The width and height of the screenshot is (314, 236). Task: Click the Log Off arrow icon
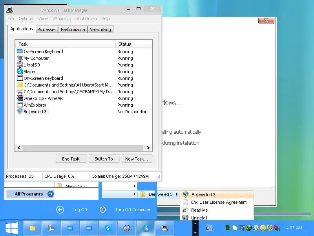60,210
